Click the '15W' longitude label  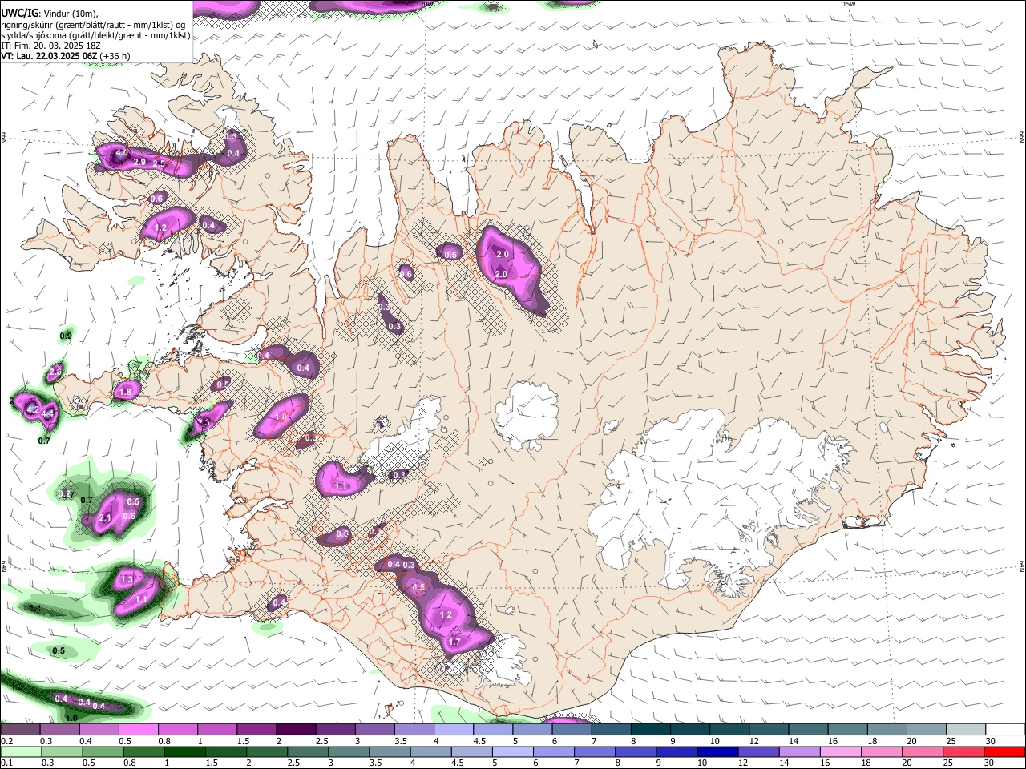pyautogui.click(x=848, y=4)
